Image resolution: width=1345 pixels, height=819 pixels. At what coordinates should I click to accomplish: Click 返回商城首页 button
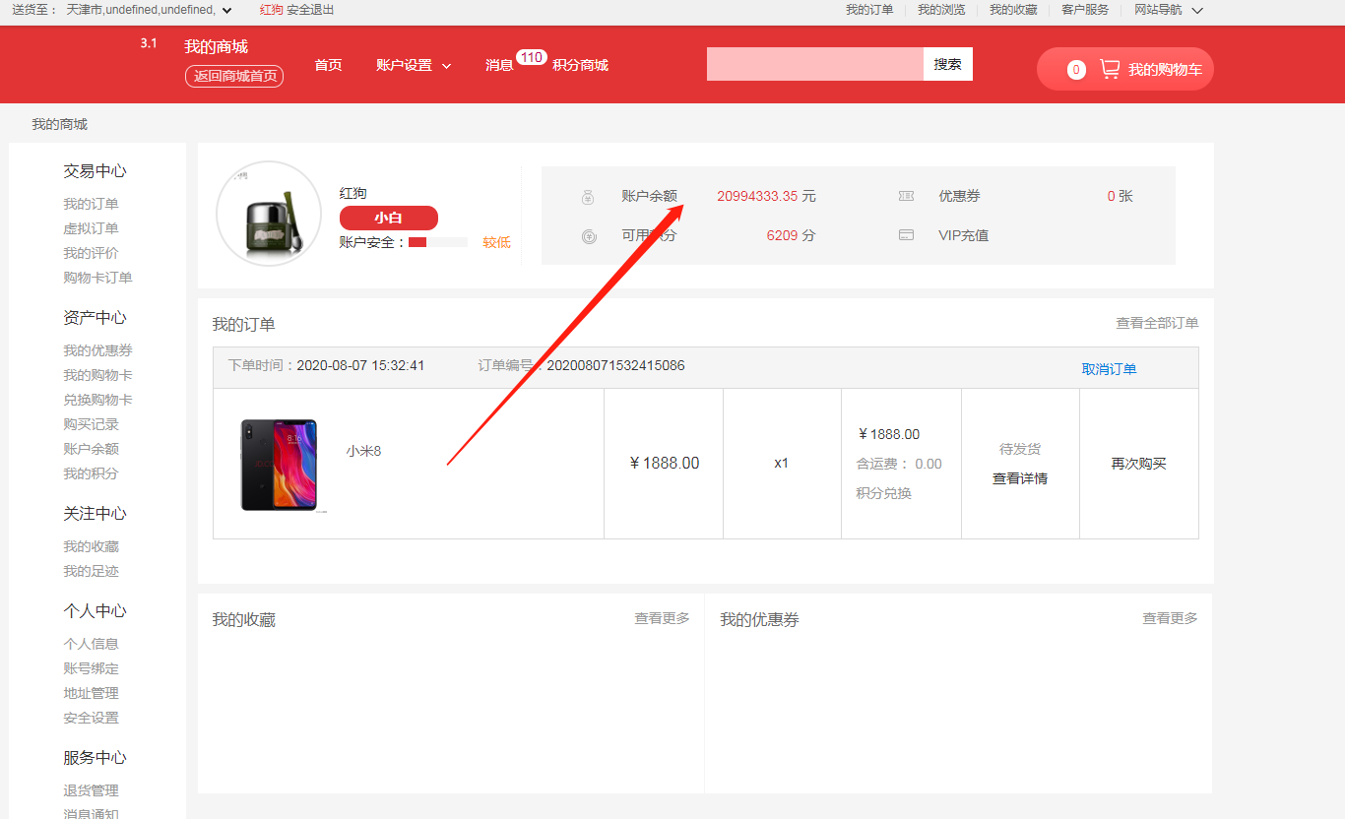tap(234, 77)
